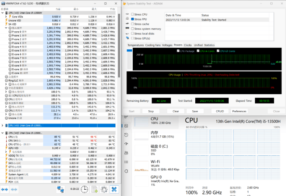
Task: Open the Statistics tab in AIDA64
Action: point(209,45)
